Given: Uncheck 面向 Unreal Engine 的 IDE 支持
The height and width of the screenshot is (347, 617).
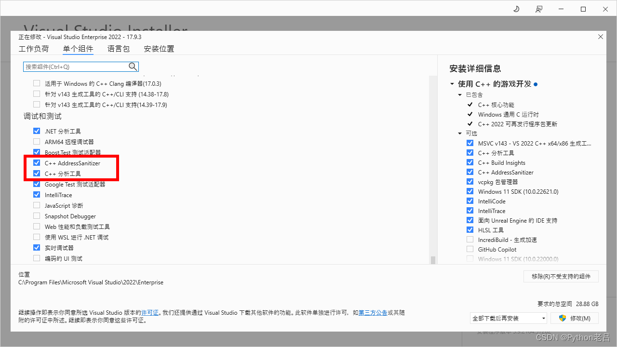Looking at the screenshot, I should 470,220.
